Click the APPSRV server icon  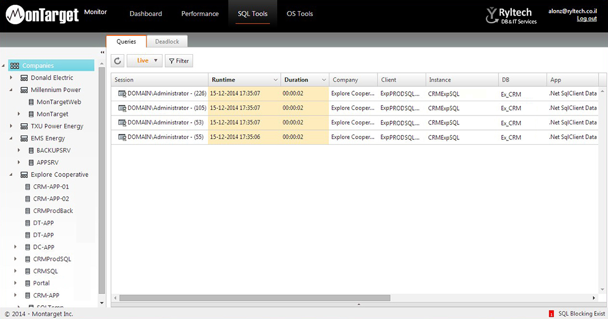point(32,163)
